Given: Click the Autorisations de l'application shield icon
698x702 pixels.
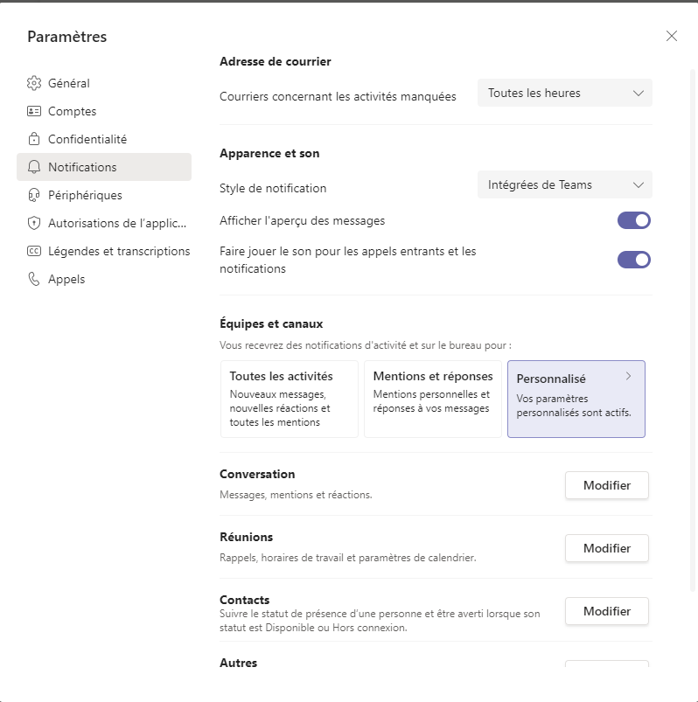Looking at the screenshot, I should (34, 223).
